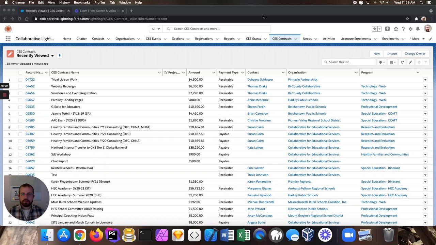Screen dimensions: 436x245
Task: Click the New contract button
Action: tap(376, 54)
